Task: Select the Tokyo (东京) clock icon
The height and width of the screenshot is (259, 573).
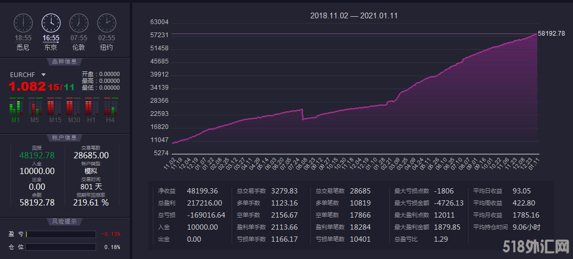Action: click(51, 24)
